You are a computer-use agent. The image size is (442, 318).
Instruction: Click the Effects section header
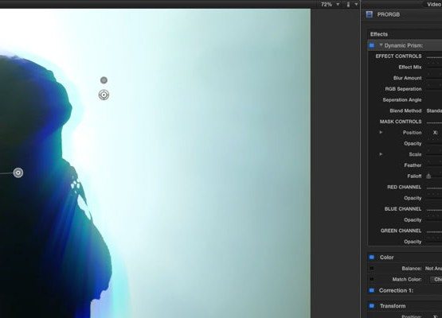click(x=379, y=34)
